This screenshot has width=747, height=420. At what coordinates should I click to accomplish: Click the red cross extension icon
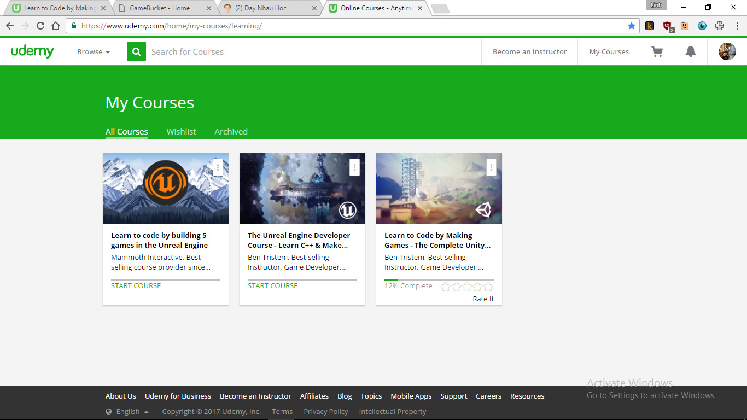click(x=720, y=26)
